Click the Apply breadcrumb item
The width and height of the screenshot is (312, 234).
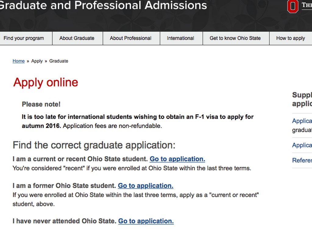tap(37, 61)
